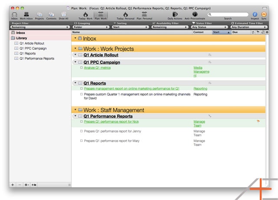Select Q1 Article Rollout in the sidebar
This screenshot has width=278, height=200.
(40, 43)
